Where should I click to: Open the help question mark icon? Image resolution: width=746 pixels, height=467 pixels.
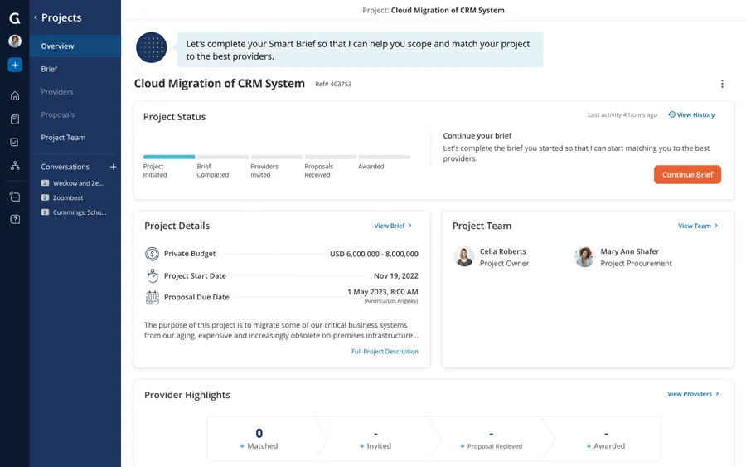[15, 219]
